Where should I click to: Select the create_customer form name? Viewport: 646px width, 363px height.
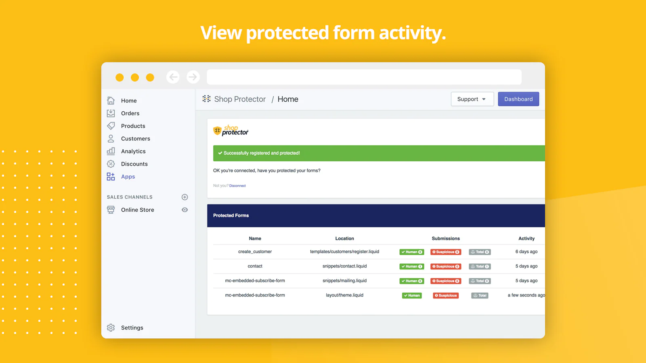pos(255,252)
